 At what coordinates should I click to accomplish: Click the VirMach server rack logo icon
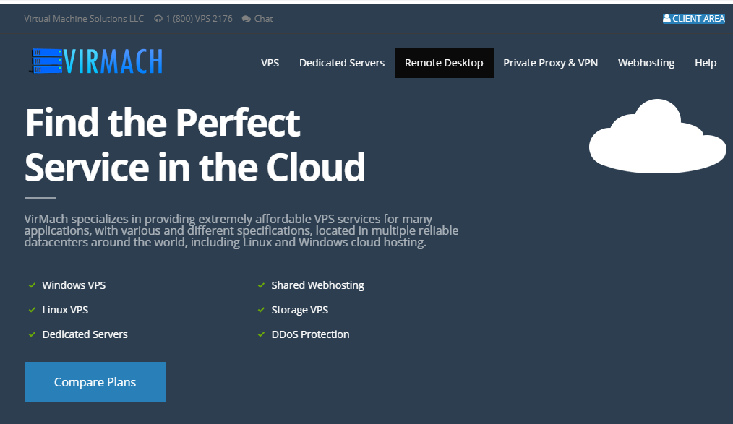[x=44, y=61]
